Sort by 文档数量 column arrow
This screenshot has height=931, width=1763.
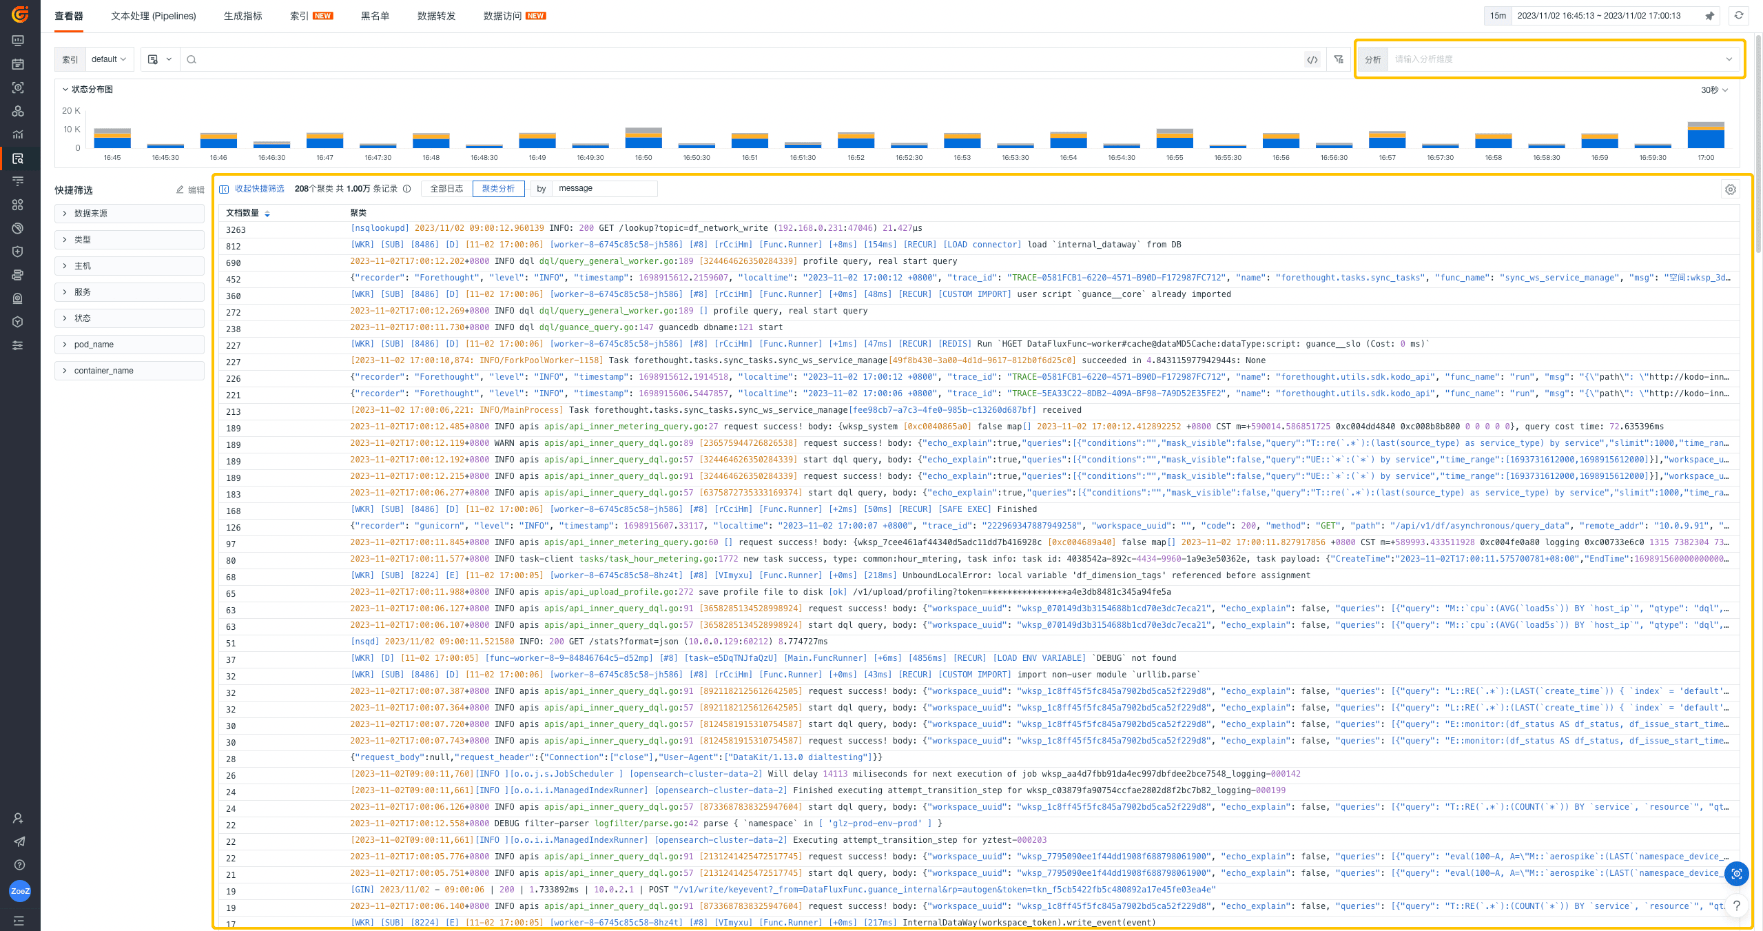pyautogui.click(x=267, y=214)
